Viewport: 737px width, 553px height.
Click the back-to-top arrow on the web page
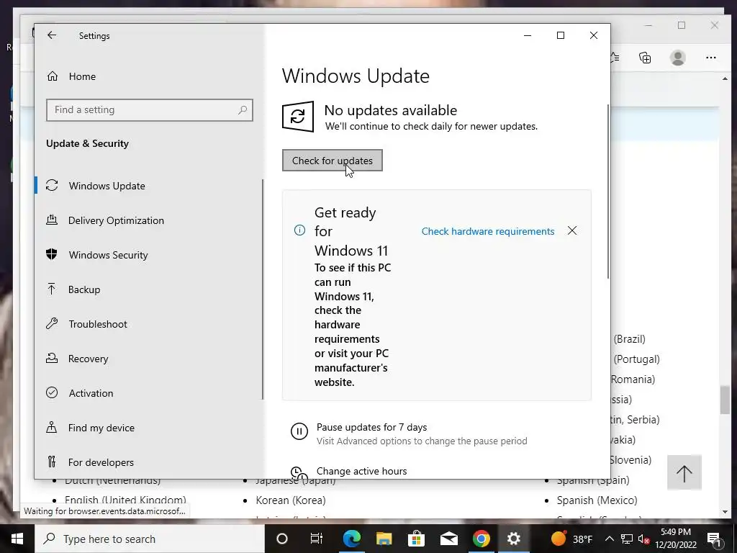pos(684,472)
